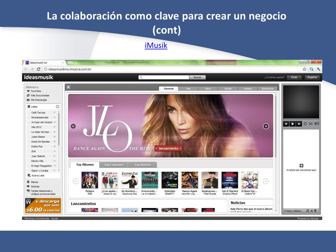Image resolution: width=336 pixels, height=252 pixels.
Task: Switch to the Banda genre tab
Action: pos(228,89)
